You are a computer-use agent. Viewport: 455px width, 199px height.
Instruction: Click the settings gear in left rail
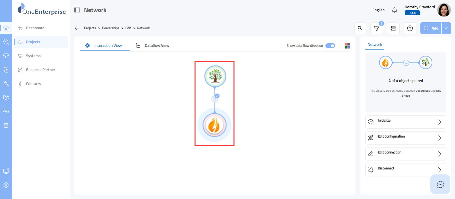coord(6,185)
